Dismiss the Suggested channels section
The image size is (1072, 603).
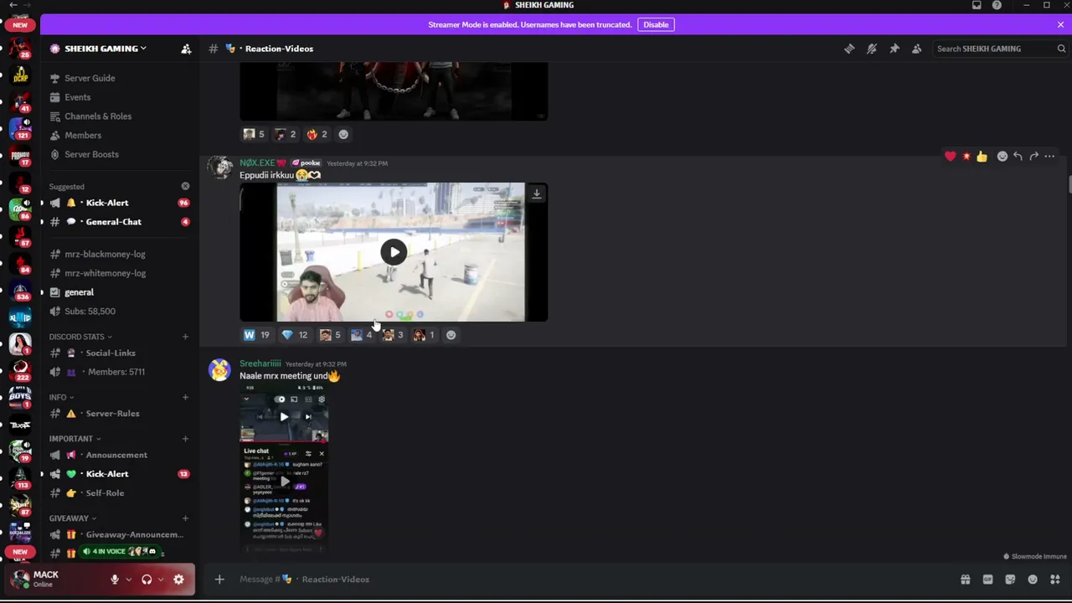pyautogui.click(x=185, y=186)
